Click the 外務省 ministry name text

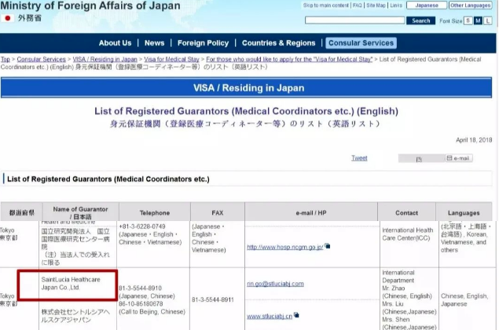click(x=30, y=18)
